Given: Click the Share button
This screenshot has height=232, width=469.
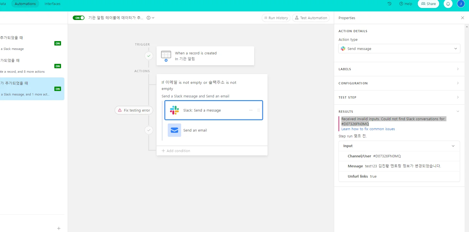Looking at the screenshot, I should point(428,4).
